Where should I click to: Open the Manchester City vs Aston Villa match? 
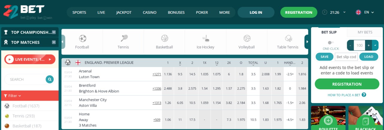[93, 103]
